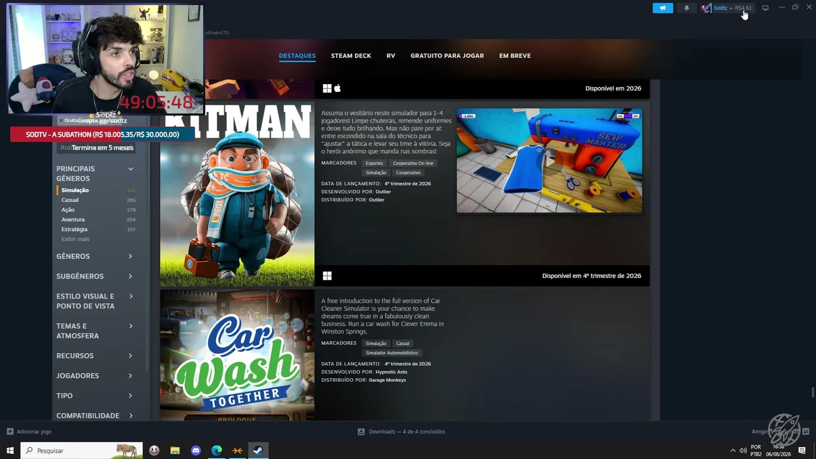Click the Windows icon above the Kitman card
816x459 pixels.
click(x=327, y=89)
